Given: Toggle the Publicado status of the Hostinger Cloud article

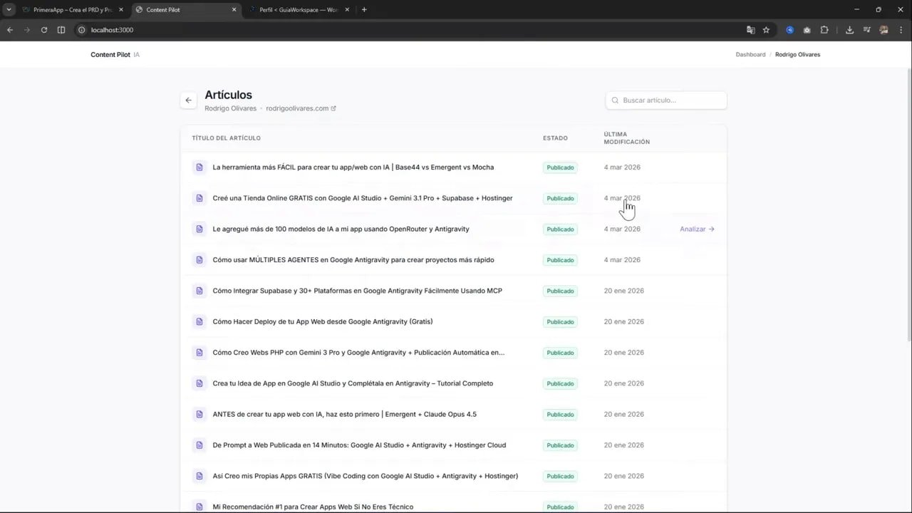Looking at the screenshot, I should coord(560,445).
